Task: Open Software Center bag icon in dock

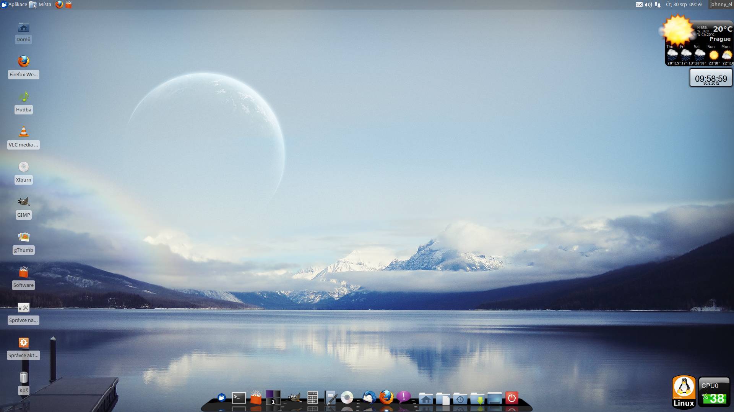Action: tap(256, 398)
